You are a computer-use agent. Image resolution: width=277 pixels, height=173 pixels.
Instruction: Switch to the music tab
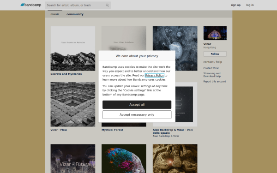(55, 14)
